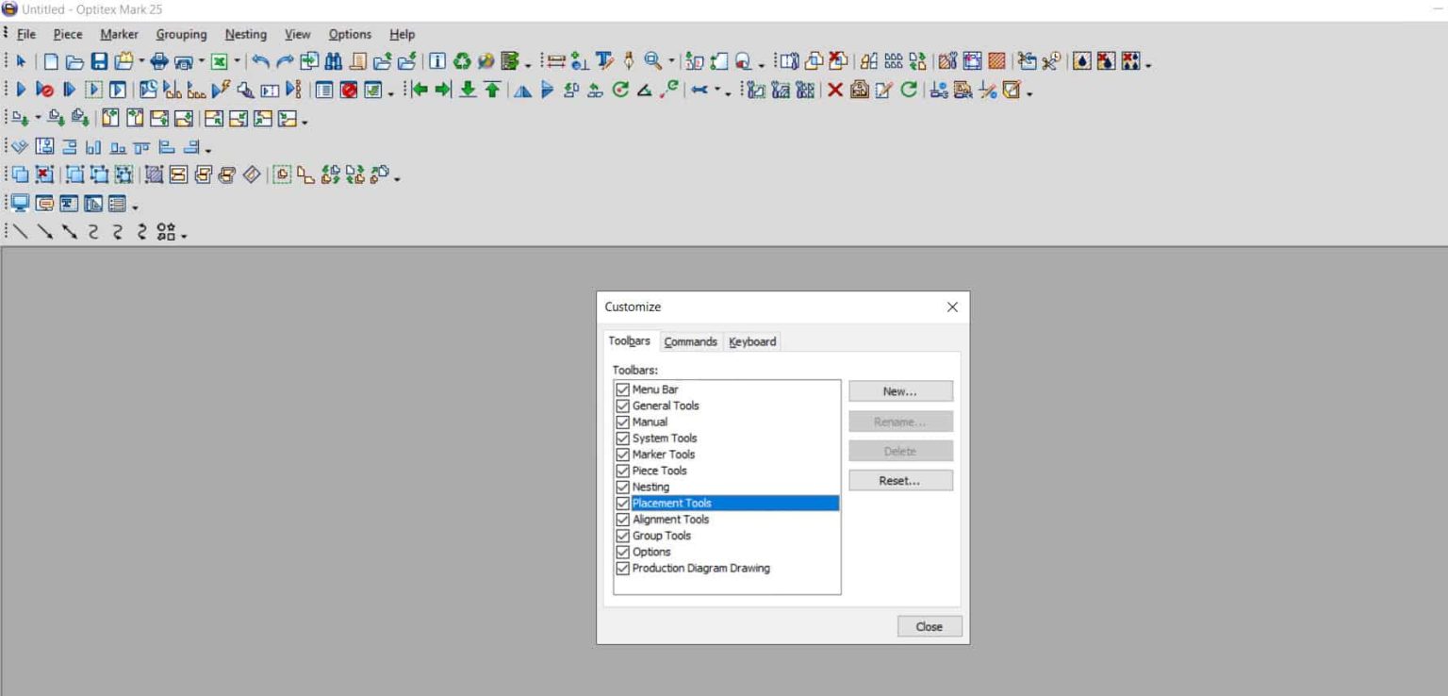
Task: Click the blue play start nesting icon
Action: 21,90
